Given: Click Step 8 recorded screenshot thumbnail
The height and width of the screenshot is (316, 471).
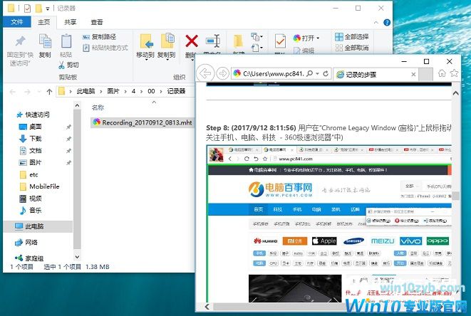Looking at the screenshot, I should click(329, 223).
